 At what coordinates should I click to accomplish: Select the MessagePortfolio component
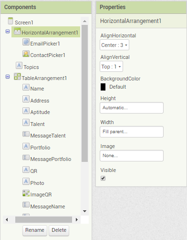click(51, 159)
